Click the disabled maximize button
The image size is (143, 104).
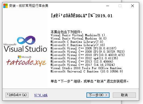click(x=120, y=6)
